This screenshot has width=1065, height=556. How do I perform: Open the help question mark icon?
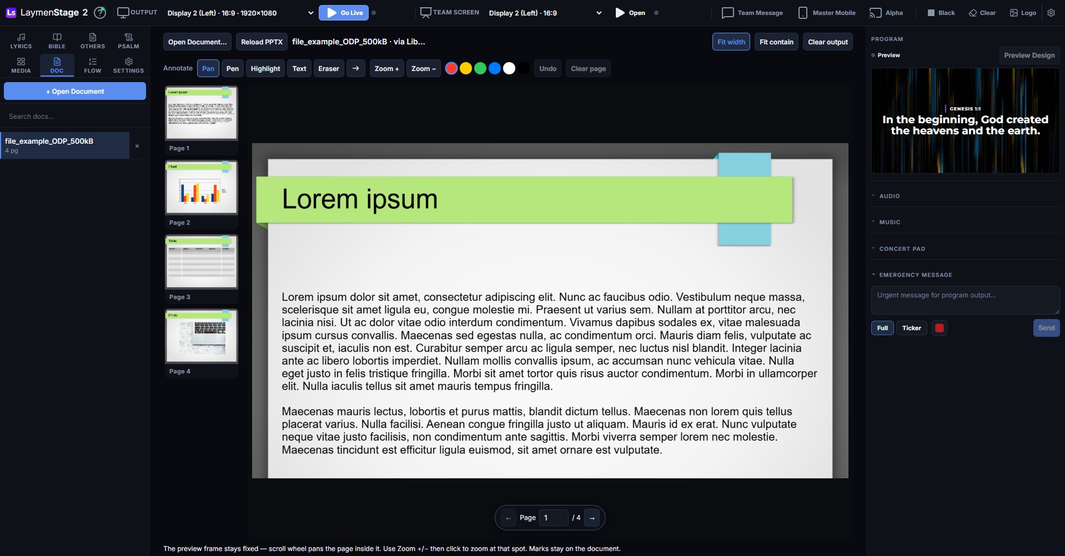(x=100, y=12)
